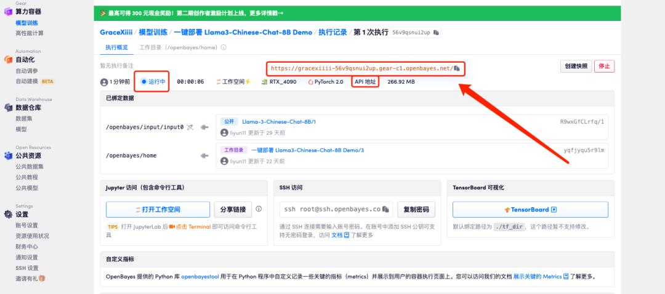Click 执行记录 breadcrumb link
This screenshot has height=294, width=665.
[x=333, y=32]
